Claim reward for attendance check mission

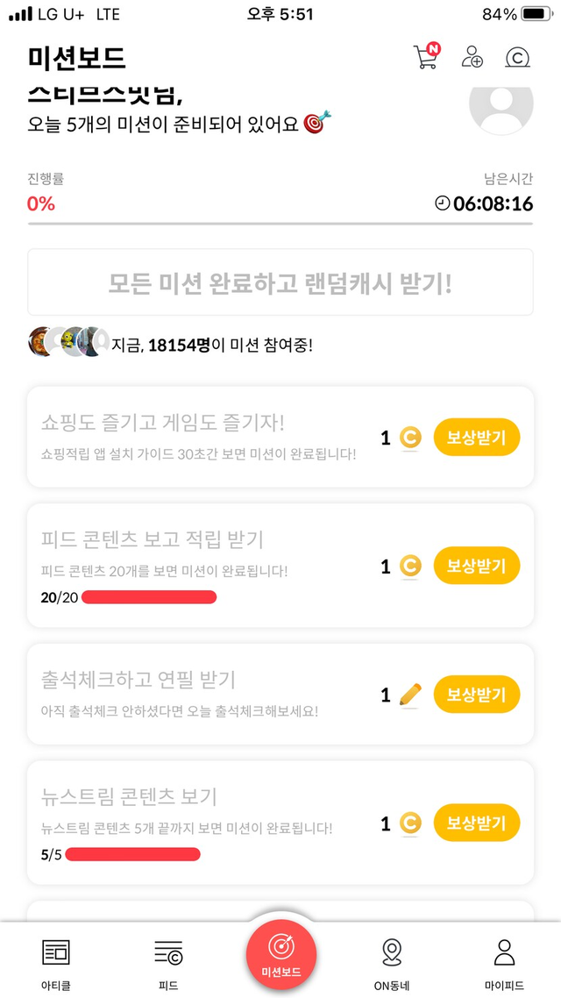pos(476,695)
